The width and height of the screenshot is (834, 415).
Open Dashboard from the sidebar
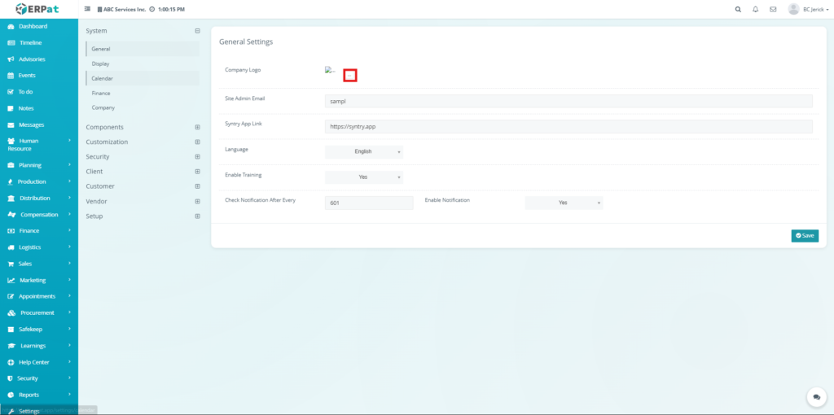pyautogui.click(x=33, y=26)
